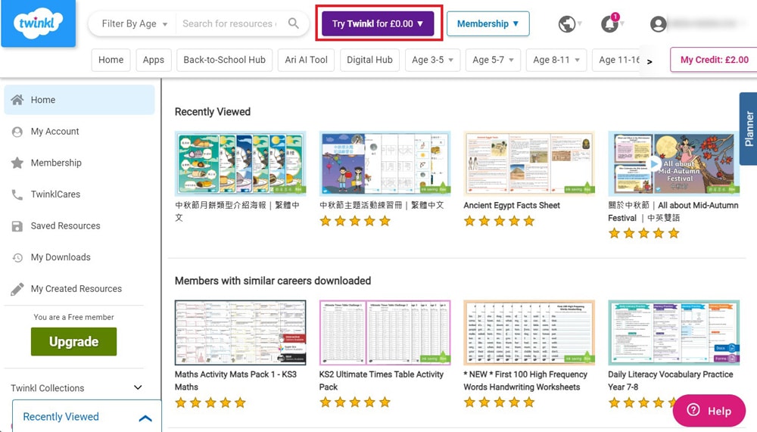Open the Mid-Autumn activity booklet thumbnail
Image resolution: width=757 pixels, height=432 pixels.
tap(385, 163)
